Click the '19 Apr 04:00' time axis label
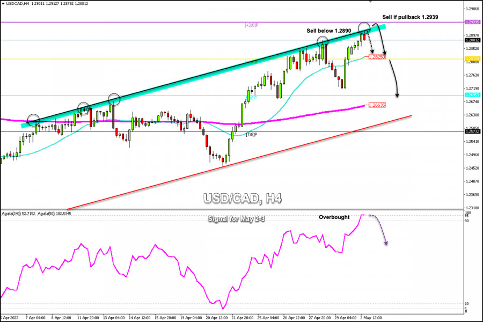This screenshot has height=322, width=483. [x=191, y=318]
